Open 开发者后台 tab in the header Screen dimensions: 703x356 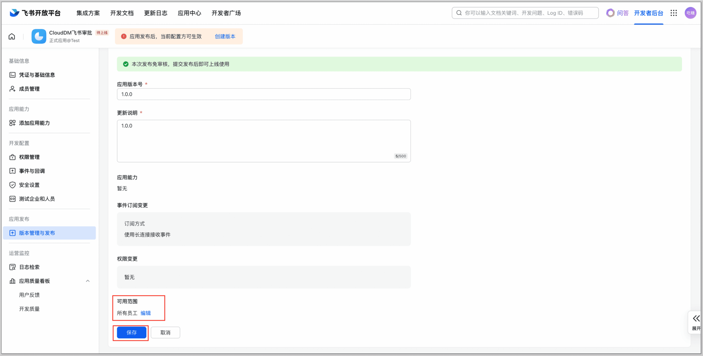coord(648,13)
